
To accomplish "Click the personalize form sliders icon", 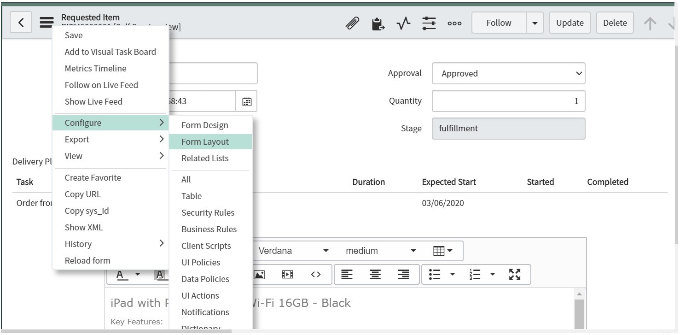I will tap(429, 23).
